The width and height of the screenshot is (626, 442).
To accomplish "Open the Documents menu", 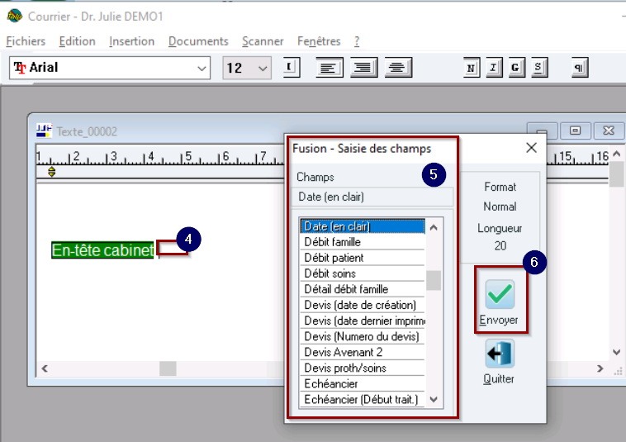I will coord(198,41).
